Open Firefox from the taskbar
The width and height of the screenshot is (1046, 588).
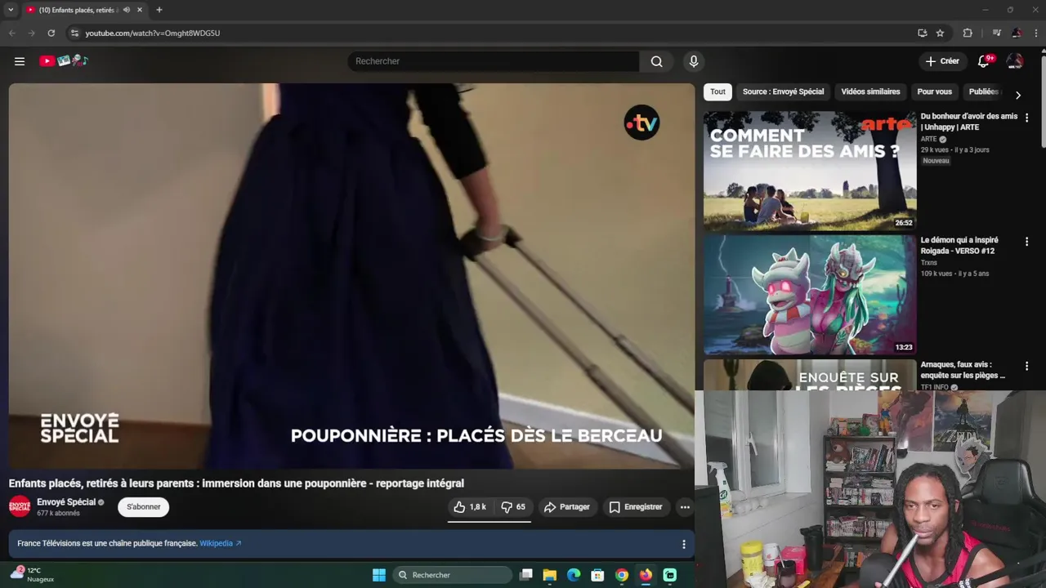[x=646, y=575]
